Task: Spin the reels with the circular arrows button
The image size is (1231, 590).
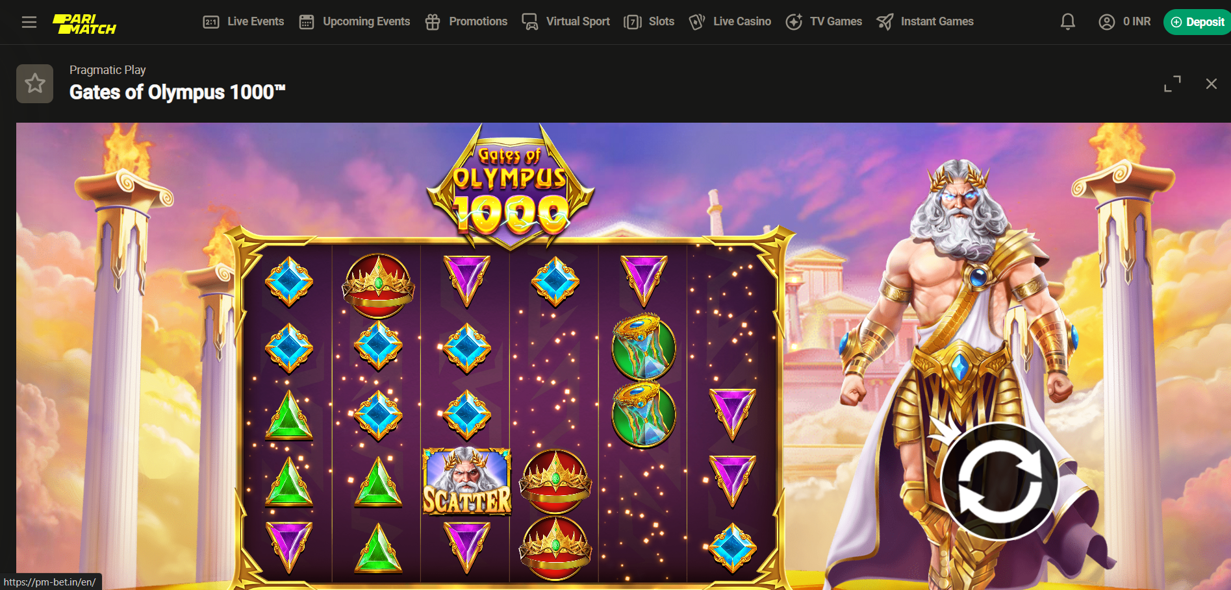Action: click(x=1000, y=482)
